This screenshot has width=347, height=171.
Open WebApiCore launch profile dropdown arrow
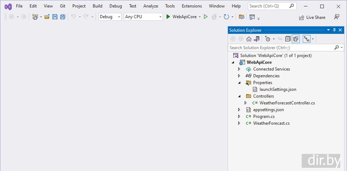tap(200, 17)
